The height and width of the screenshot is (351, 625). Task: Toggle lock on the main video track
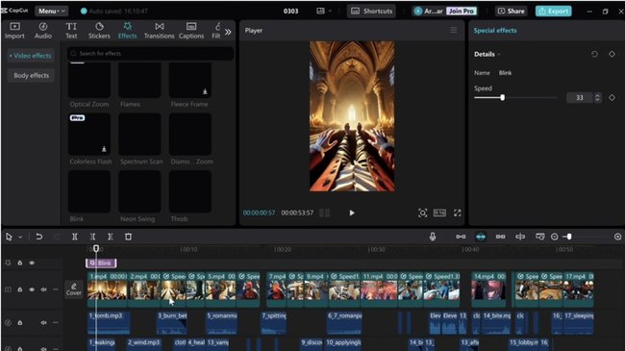19,289
